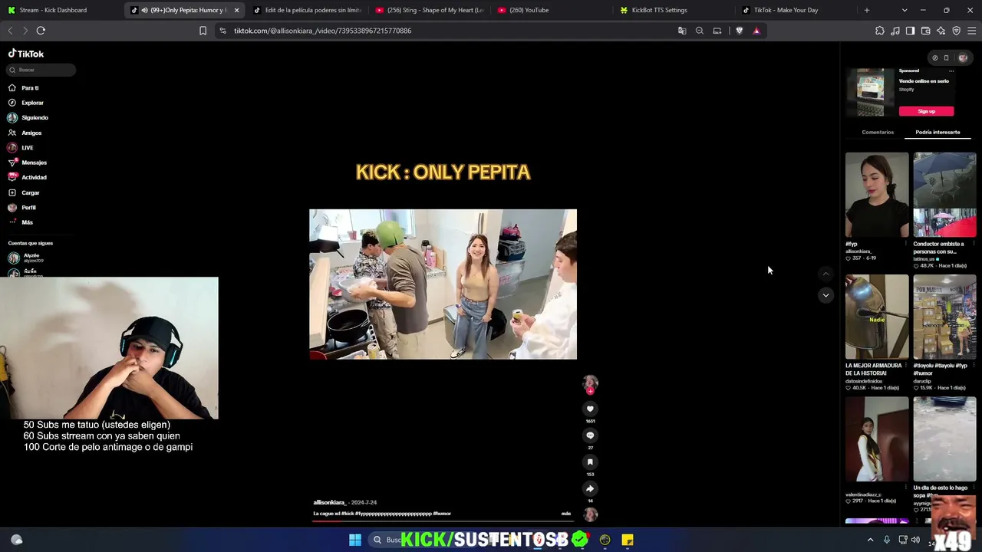
Task: Open the TikTok logo home link
Action: [x=26, y=54]
